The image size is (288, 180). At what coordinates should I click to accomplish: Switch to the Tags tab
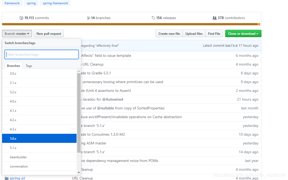click(x=29, y=66)
